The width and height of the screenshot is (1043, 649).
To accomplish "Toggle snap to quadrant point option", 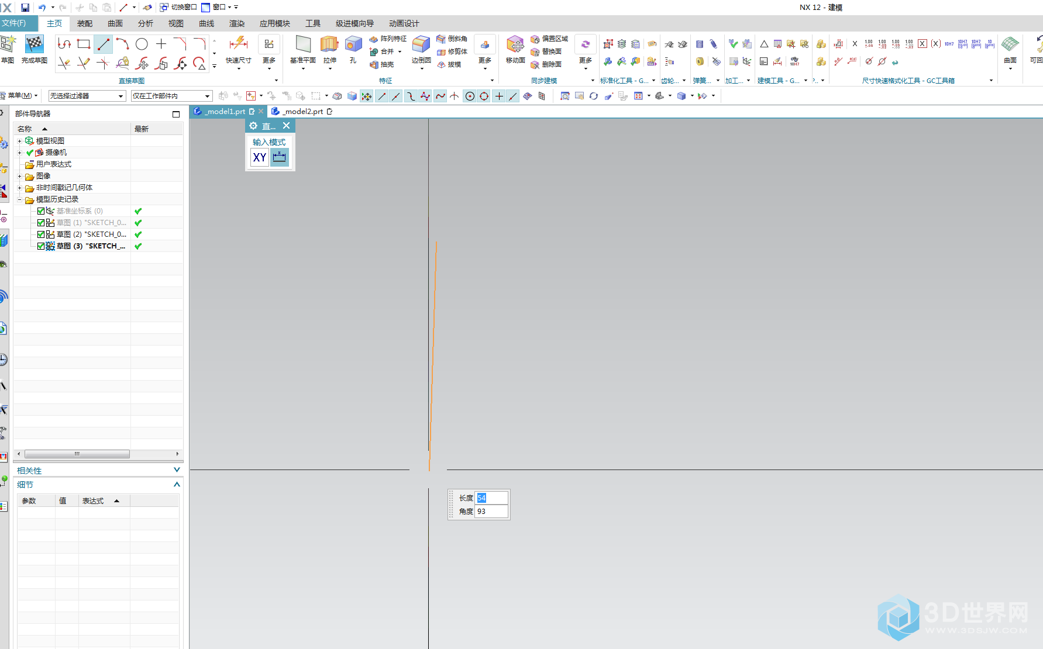I will (x=484, y=96).
